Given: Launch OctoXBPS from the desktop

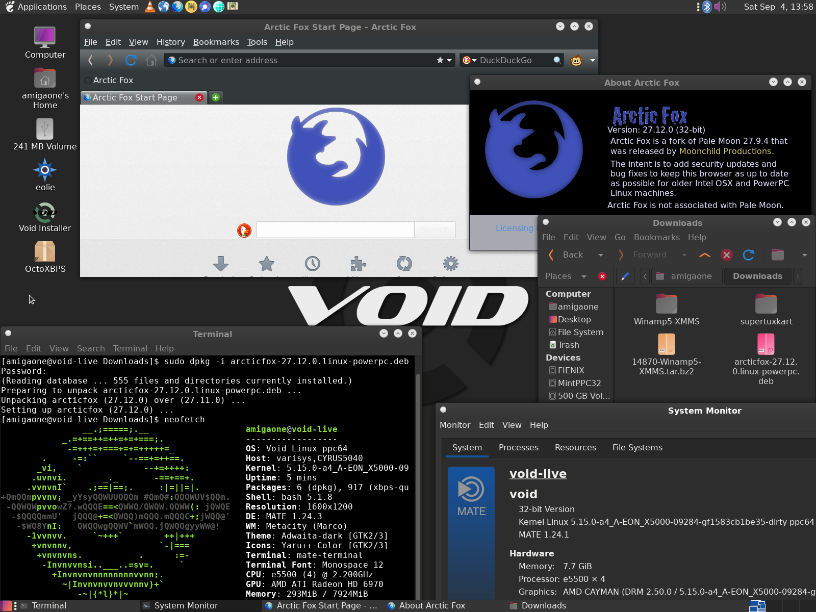Looking at the screenshot, I should pos(45,257).
